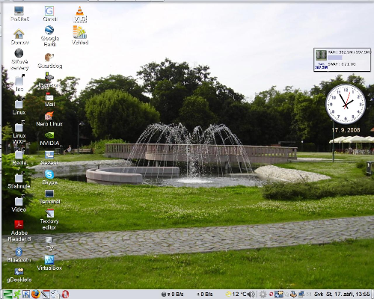374x299 pixels.
Task: Click the 12 °C weather applet
Action: tap(236, 295)
